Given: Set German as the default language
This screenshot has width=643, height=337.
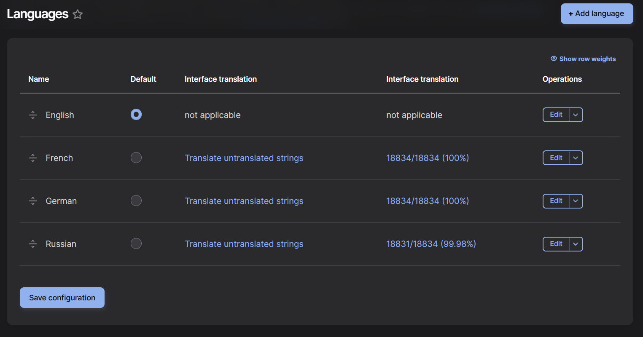Looking at the screenshot, I should click(x=136, y=201).
